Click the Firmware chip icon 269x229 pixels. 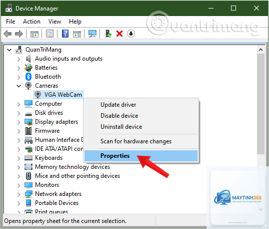click(28, 131)
